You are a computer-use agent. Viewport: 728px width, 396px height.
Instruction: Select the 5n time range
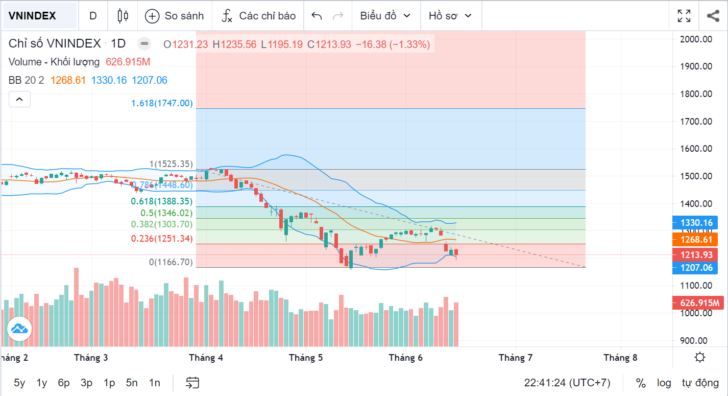(132, 383)
